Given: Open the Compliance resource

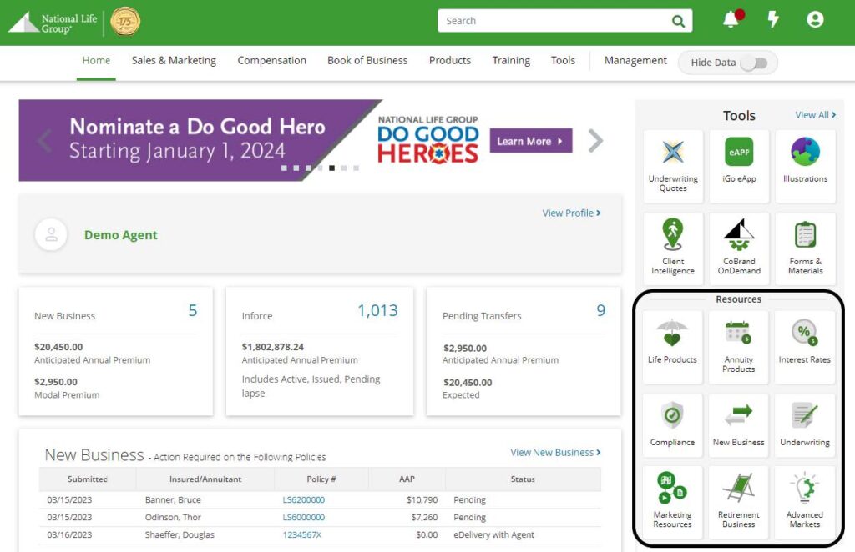Looking at the screenshot, I should pos(672,429).
